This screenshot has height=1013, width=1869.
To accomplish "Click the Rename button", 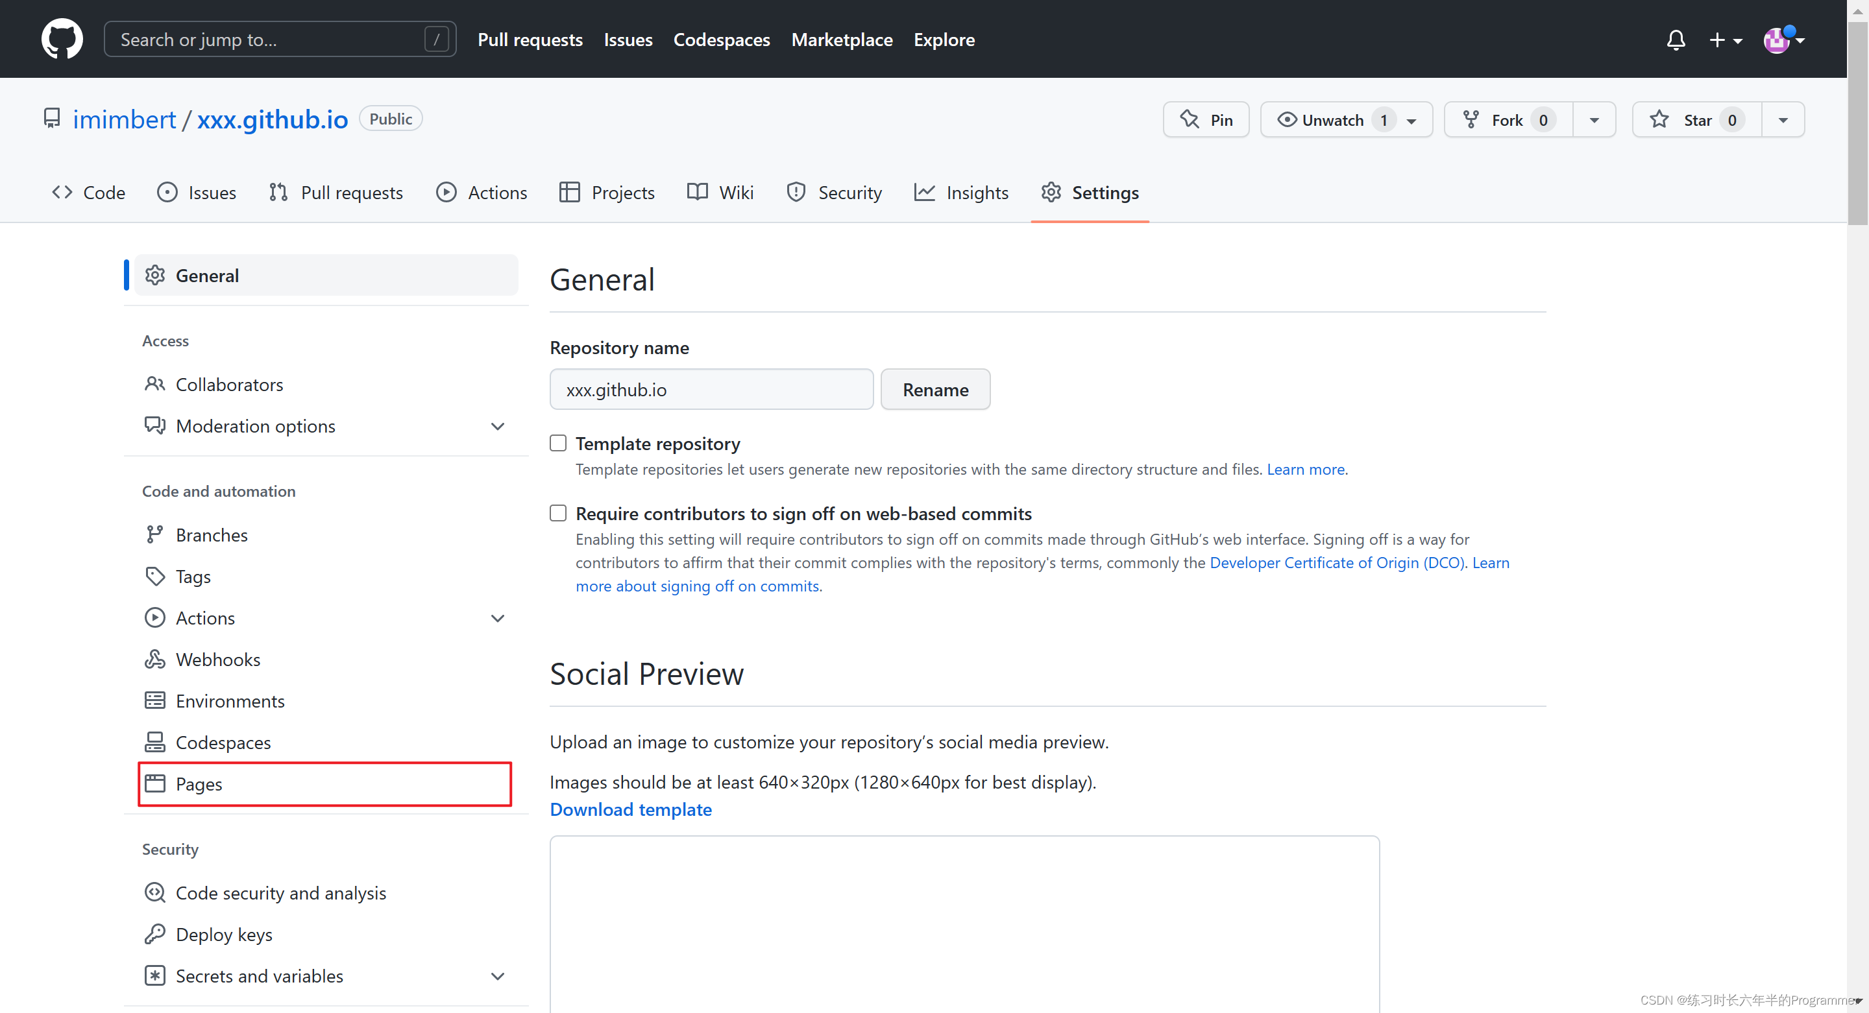I will [x=934, y=389].
